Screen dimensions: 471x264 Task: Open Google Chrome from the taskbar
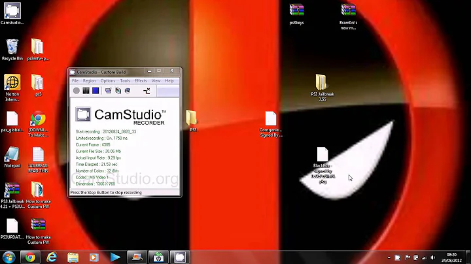click(30, 257)
